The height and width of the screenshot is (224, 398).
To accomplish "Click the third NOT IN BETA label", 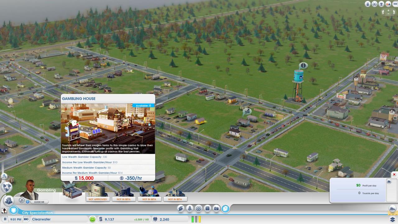I will (x=175, y=199).
